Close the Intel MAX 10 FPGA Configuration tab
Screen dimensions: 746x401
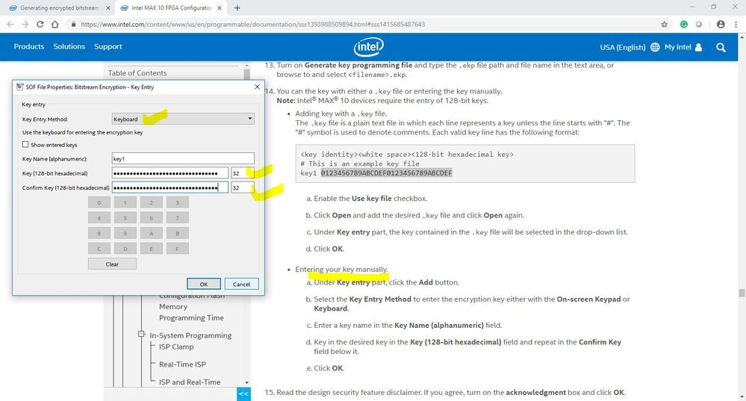220,8
